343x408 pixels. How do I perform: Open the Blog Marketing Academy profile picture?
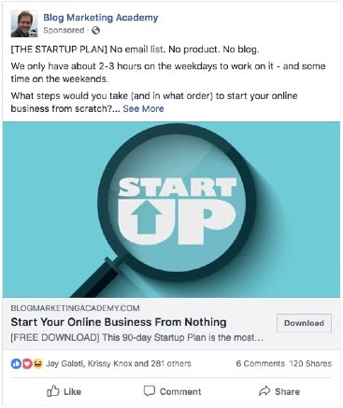point(24,23)
